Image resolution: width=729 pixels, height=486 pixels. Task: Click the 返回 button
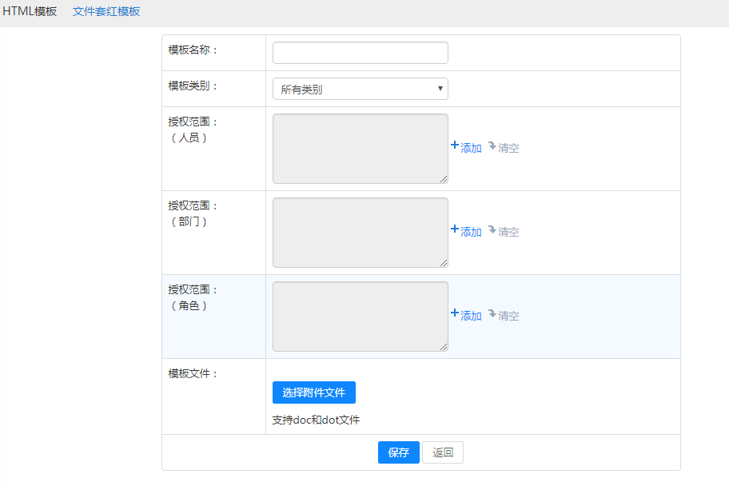(x=443, y=452)
